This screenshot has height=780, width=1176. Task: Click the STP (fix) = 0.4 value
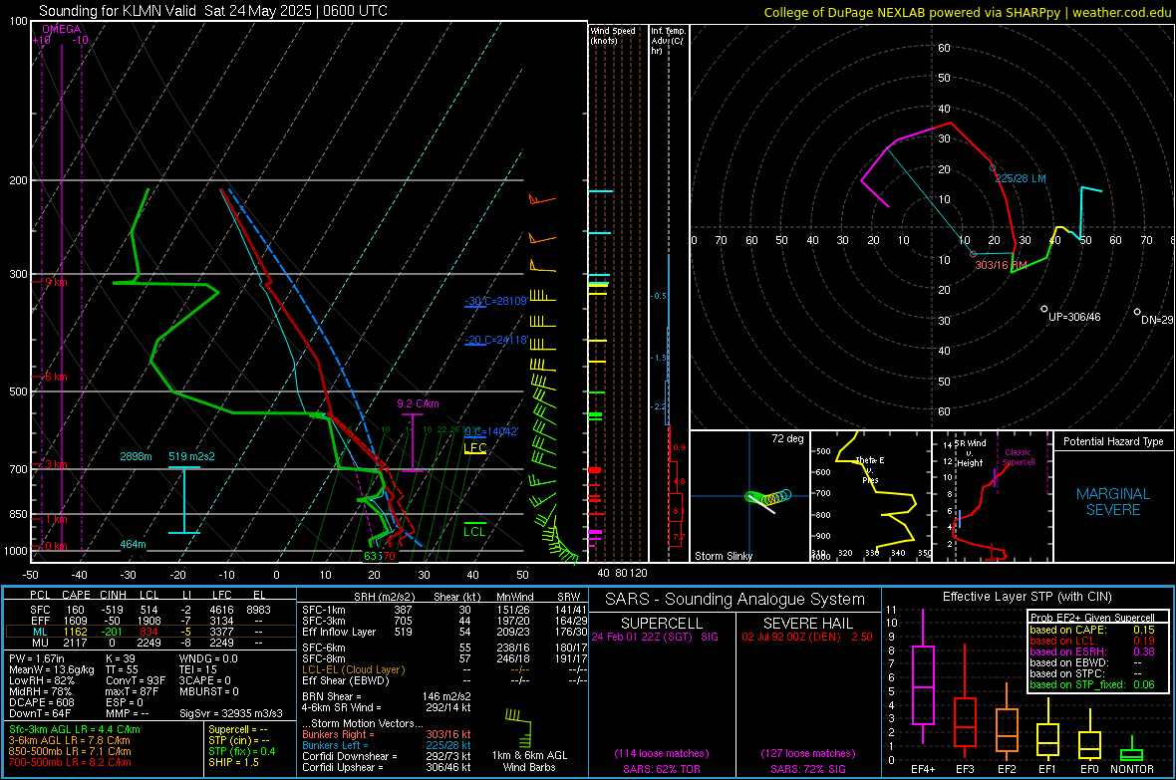coord(241,751)
